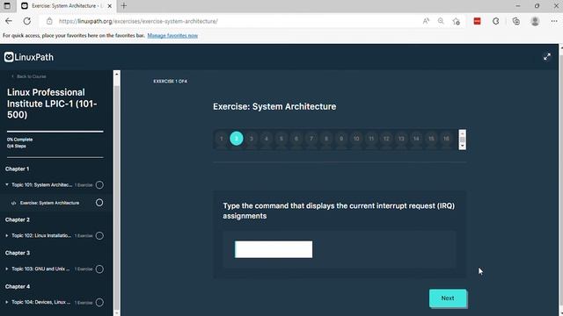The width and height of the screenshot is (563, 316).
Task: Jump to question 4
Action: [267, 139]
